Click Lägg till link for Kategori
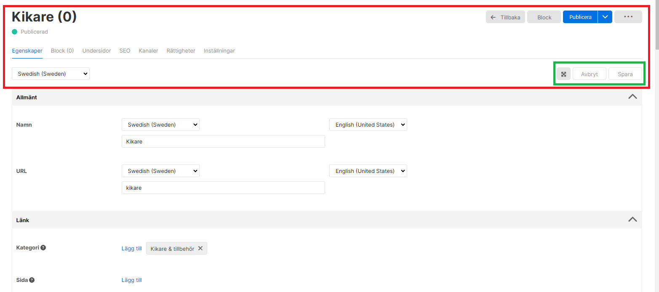 131,248
